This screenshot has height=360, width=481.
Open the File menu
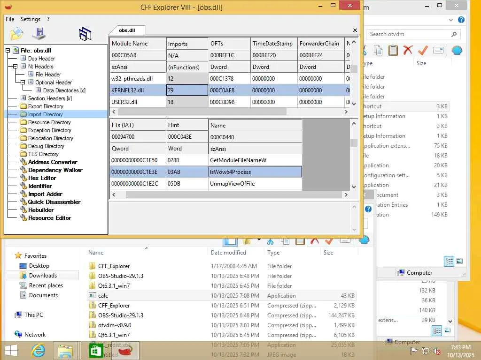click(10, 19)
